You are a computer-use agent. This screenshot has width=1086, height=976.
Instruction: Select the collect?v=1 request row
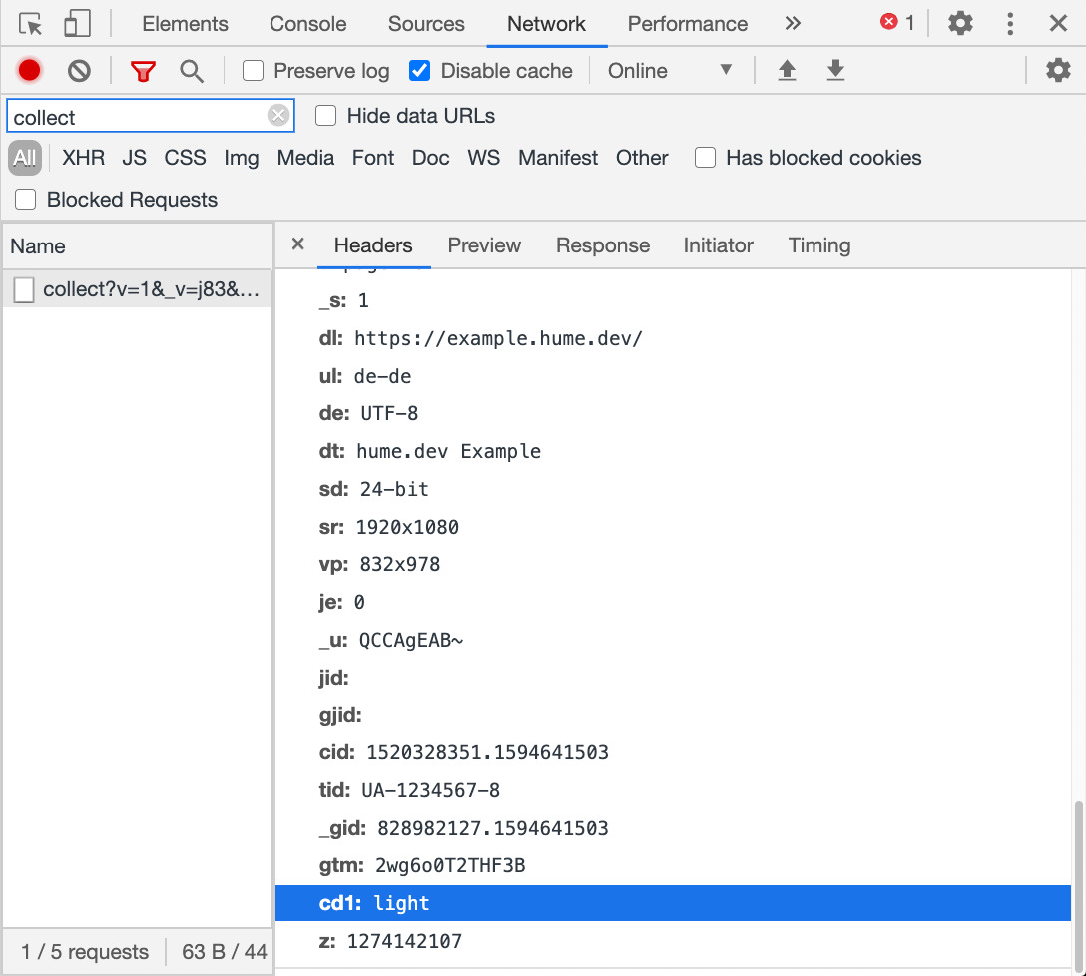click(138, 290)
